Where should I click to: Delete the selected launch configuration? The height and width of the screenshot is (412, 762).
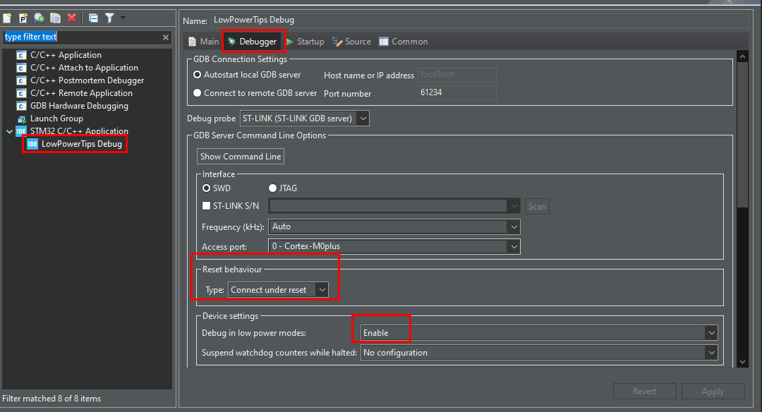pyautogui.click(x=71, y=18)
